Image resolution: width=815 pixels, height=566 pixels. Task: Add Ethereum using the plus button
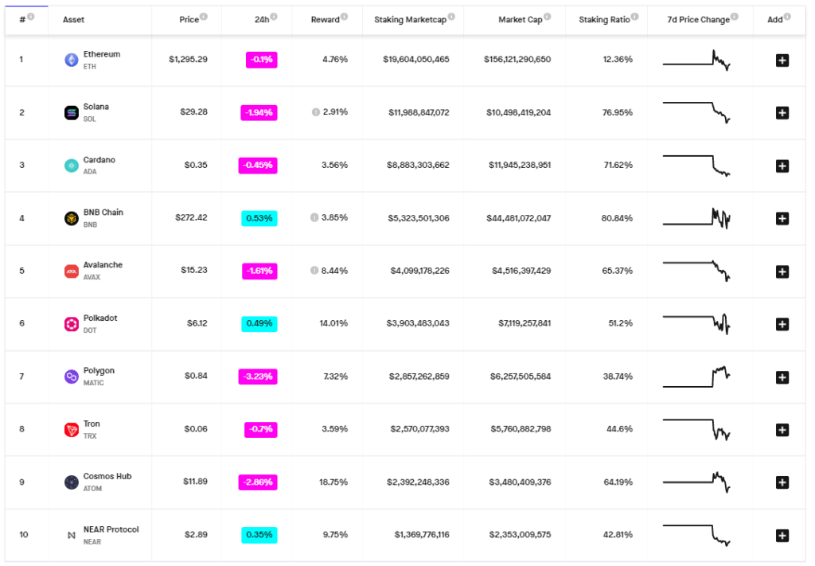(x=782, y=60)
